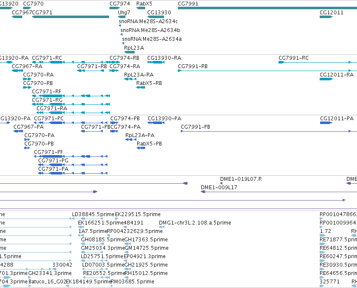
Task: Open the CG7991 gene label
Action: [x=188, y=4]
